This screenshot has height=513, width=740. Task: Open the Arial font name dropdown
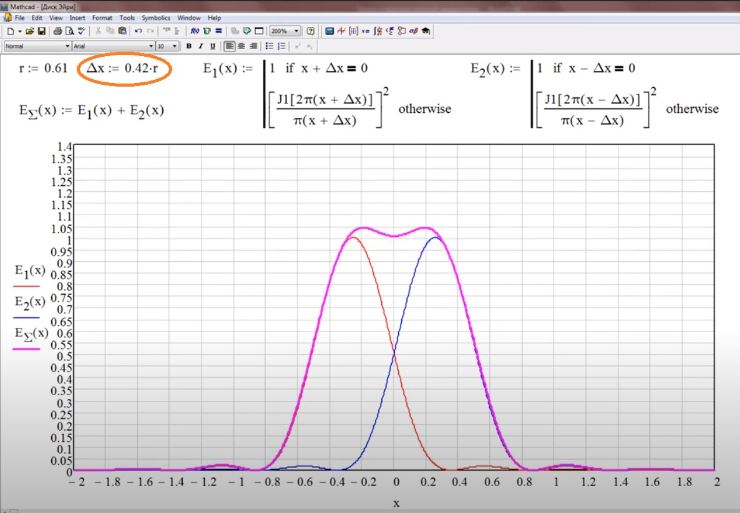click(x=151, y=46)
